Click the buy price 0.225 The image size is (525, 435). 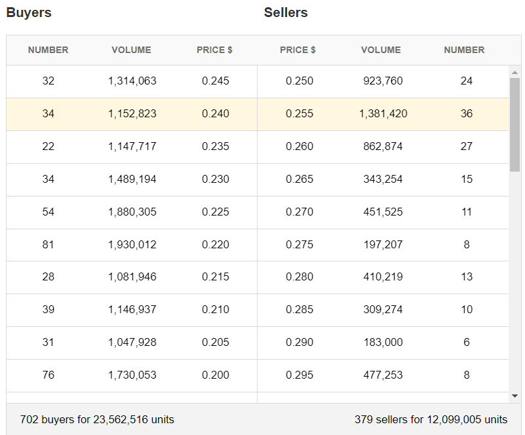click(x=216, y=212)
